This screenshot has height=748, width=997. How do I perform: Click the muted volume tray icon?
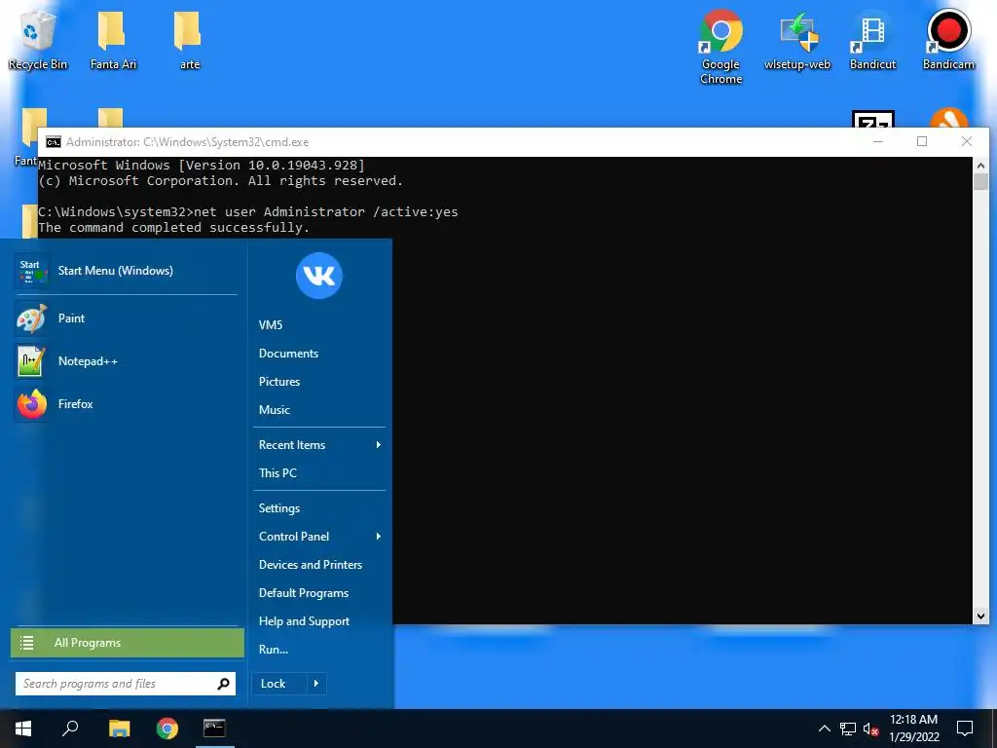pyautogui.click(x=871, y=729)
